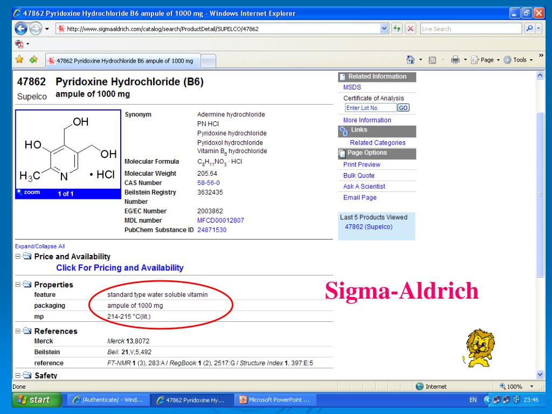Click the Favorites Center star icon
The height and width of the screenshot is (414, 552).
(20, 59)
